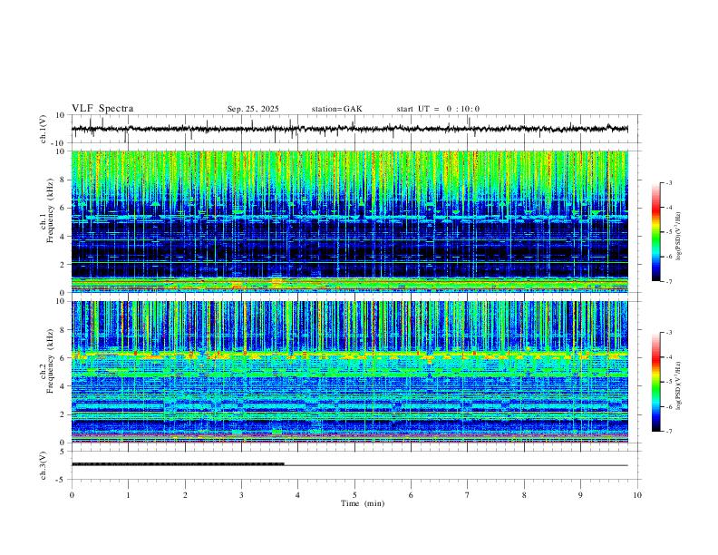
Task: Select the date text "Sep. 25, 2025"
Action: pos(253,109)
